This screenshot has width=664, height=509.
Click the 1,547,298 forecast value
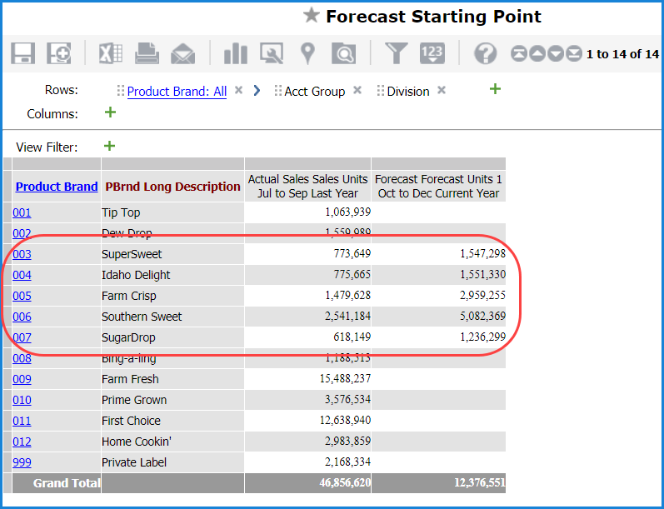pyautogui.click(x=482, y=253)
